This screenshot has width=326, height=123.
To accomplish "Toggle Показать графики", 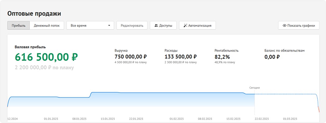I will [x=299, y=25].
